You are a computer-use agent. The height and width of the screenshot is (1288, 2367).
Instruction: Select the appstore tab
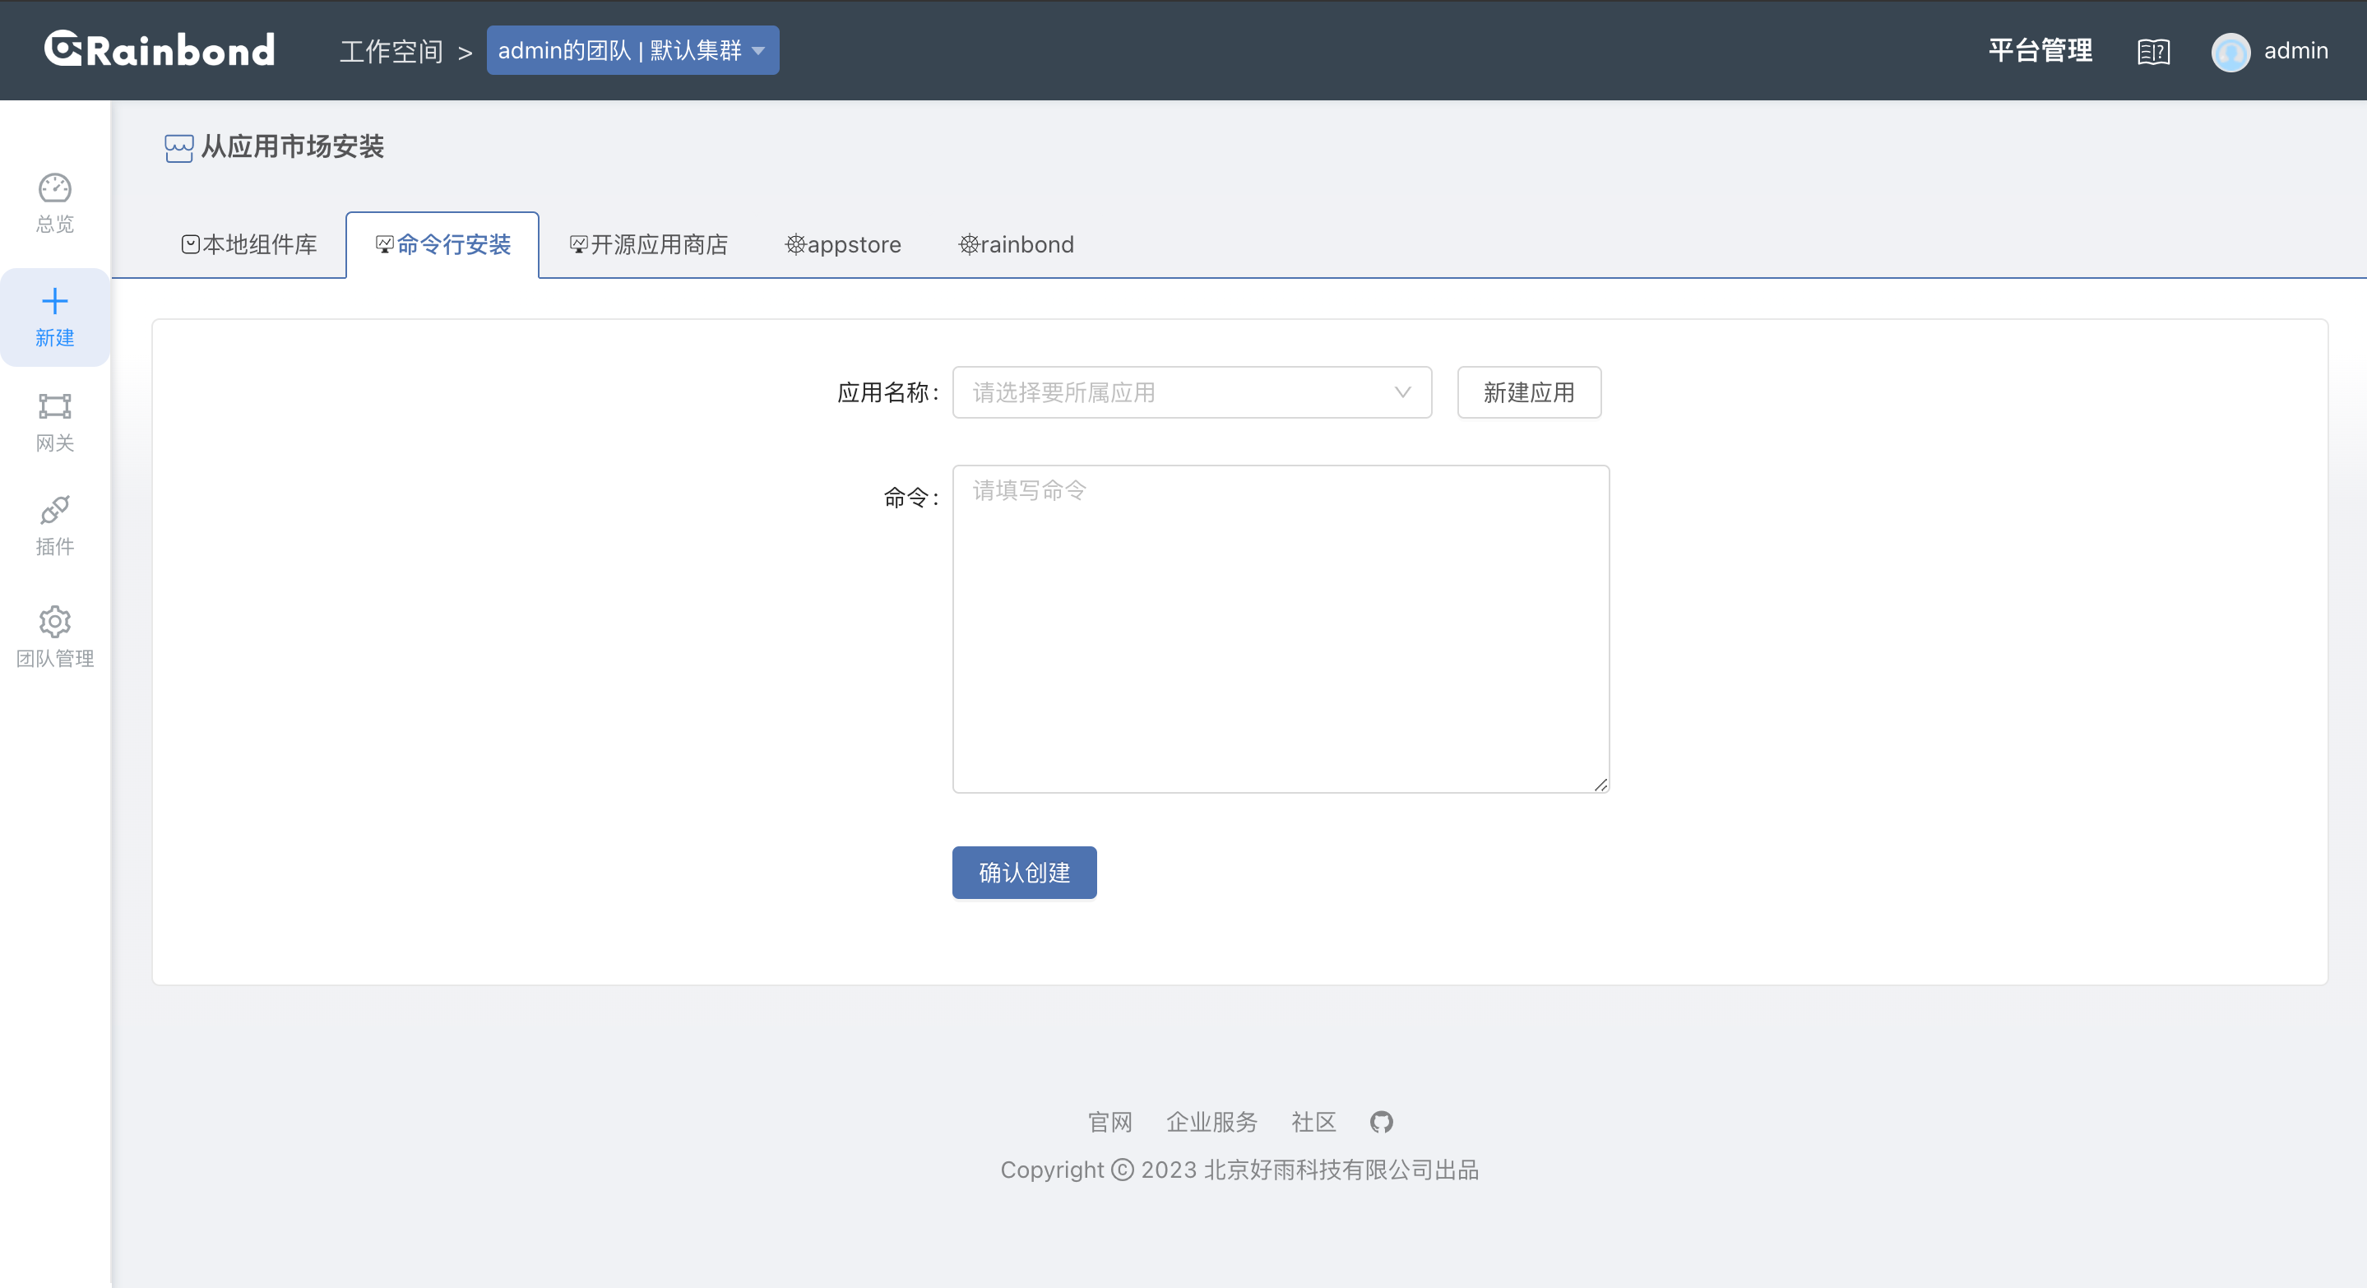coord(843,244)
